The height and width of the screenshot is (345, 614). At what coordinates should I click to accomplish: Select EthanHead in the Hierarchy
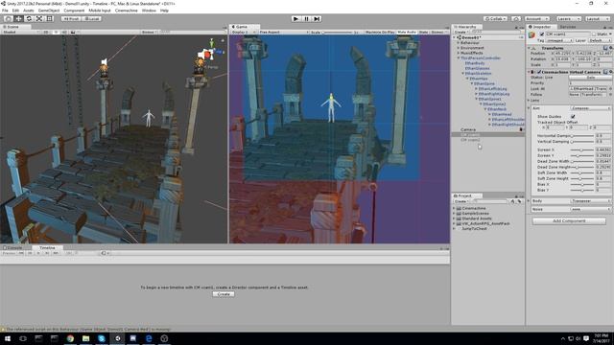tap(502, 114)
